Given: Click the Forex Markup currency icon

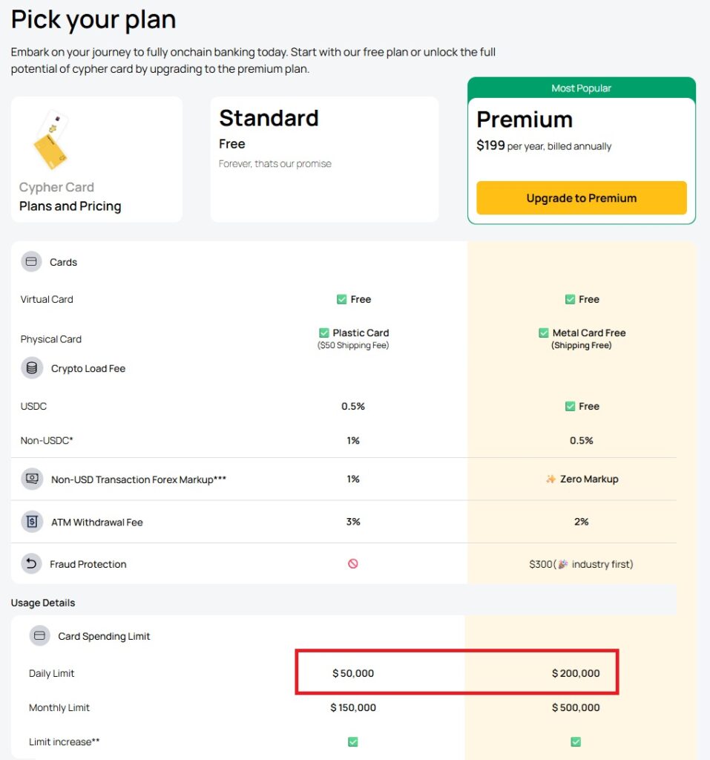Looking at the screenshot, I should pos(32,479).
